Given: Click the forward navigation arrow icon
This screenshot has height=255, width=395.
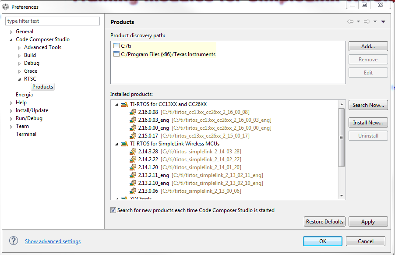Looking at the screenshot, I should click(x=367, y=22).
